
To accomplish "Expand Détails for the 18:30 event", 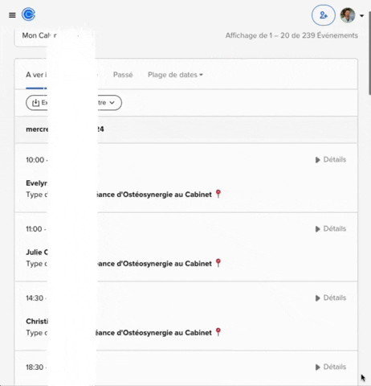I will pos(331,367).
